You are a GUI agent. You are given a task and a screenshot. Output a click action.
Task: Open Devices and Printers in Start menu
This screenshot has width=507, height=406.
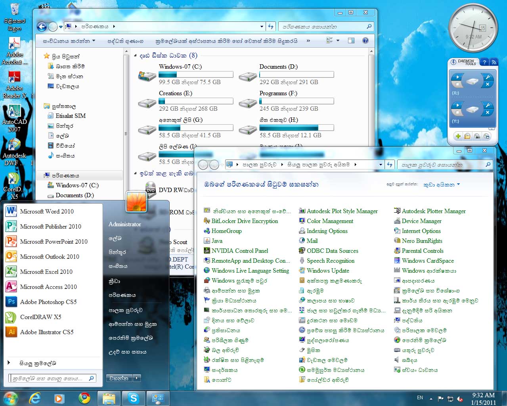pyautogui.click(x=133, y=324)
